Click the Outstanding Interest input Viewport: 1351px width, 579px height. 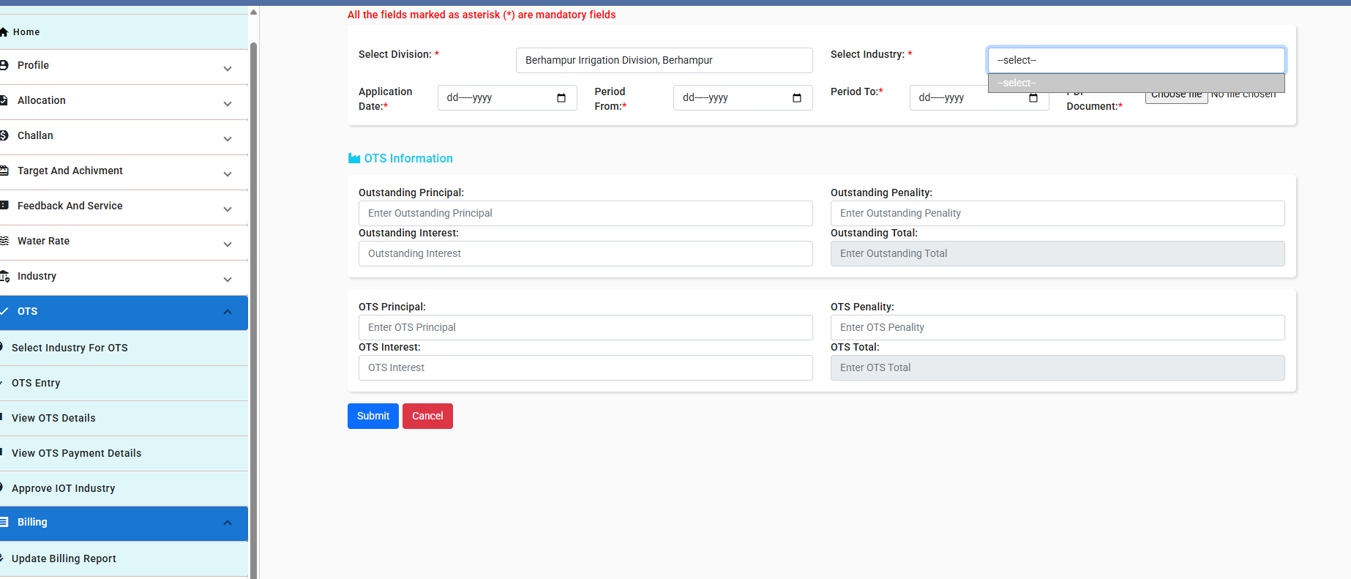[x=585, y=253]
